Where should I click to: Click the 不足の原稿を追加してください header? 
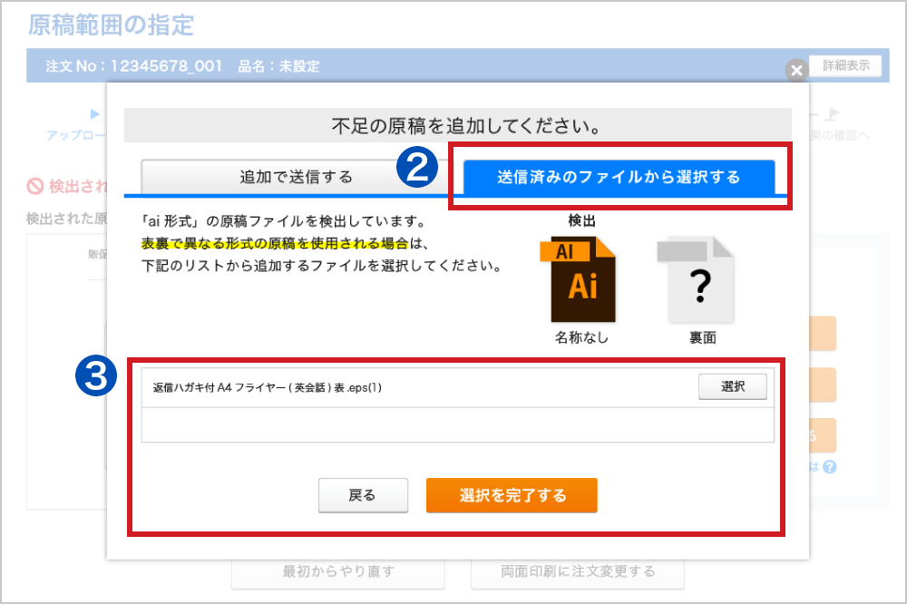(456, 125)
